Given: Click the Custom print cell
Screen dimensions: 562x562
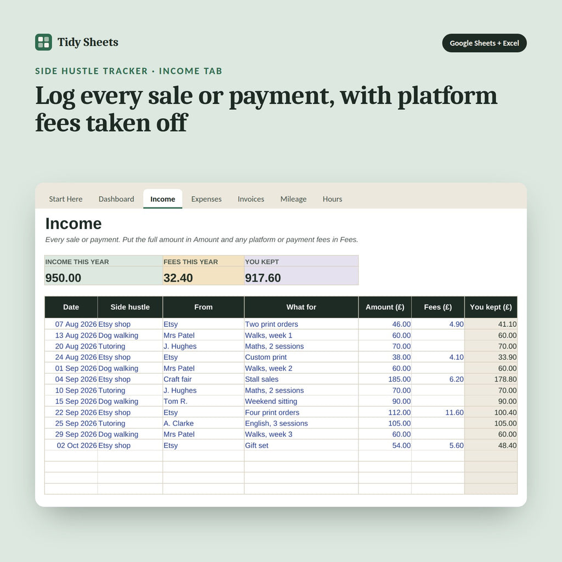Looking at the screenshot, I should [301, 357].
